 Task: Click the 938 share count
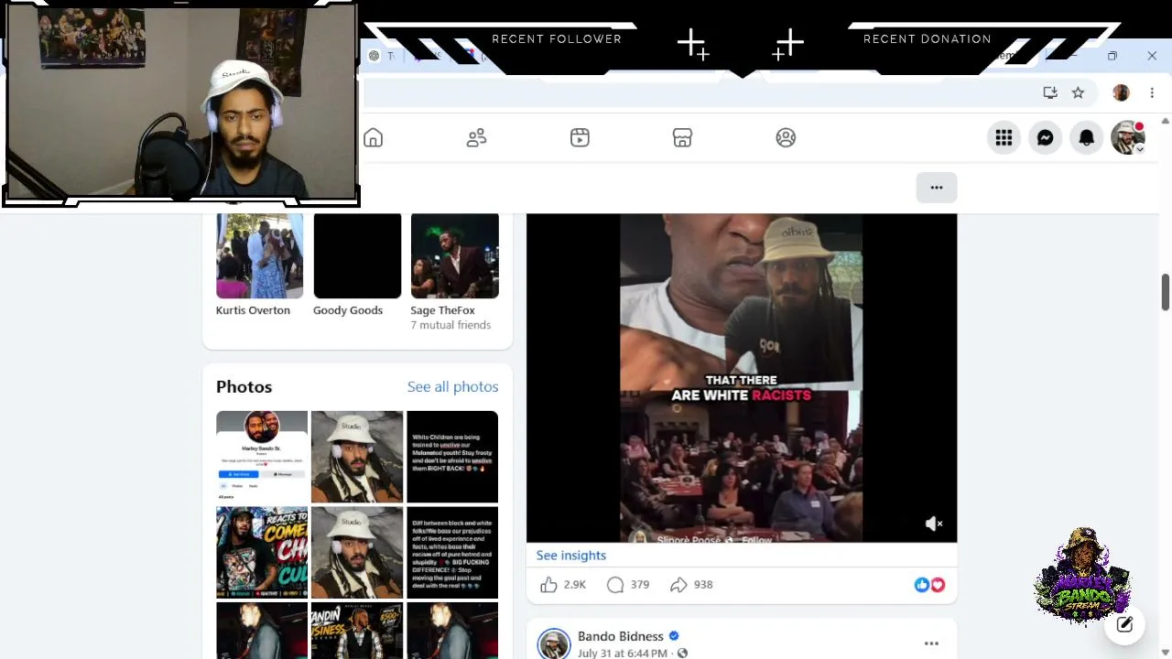[x=703, y=585]
